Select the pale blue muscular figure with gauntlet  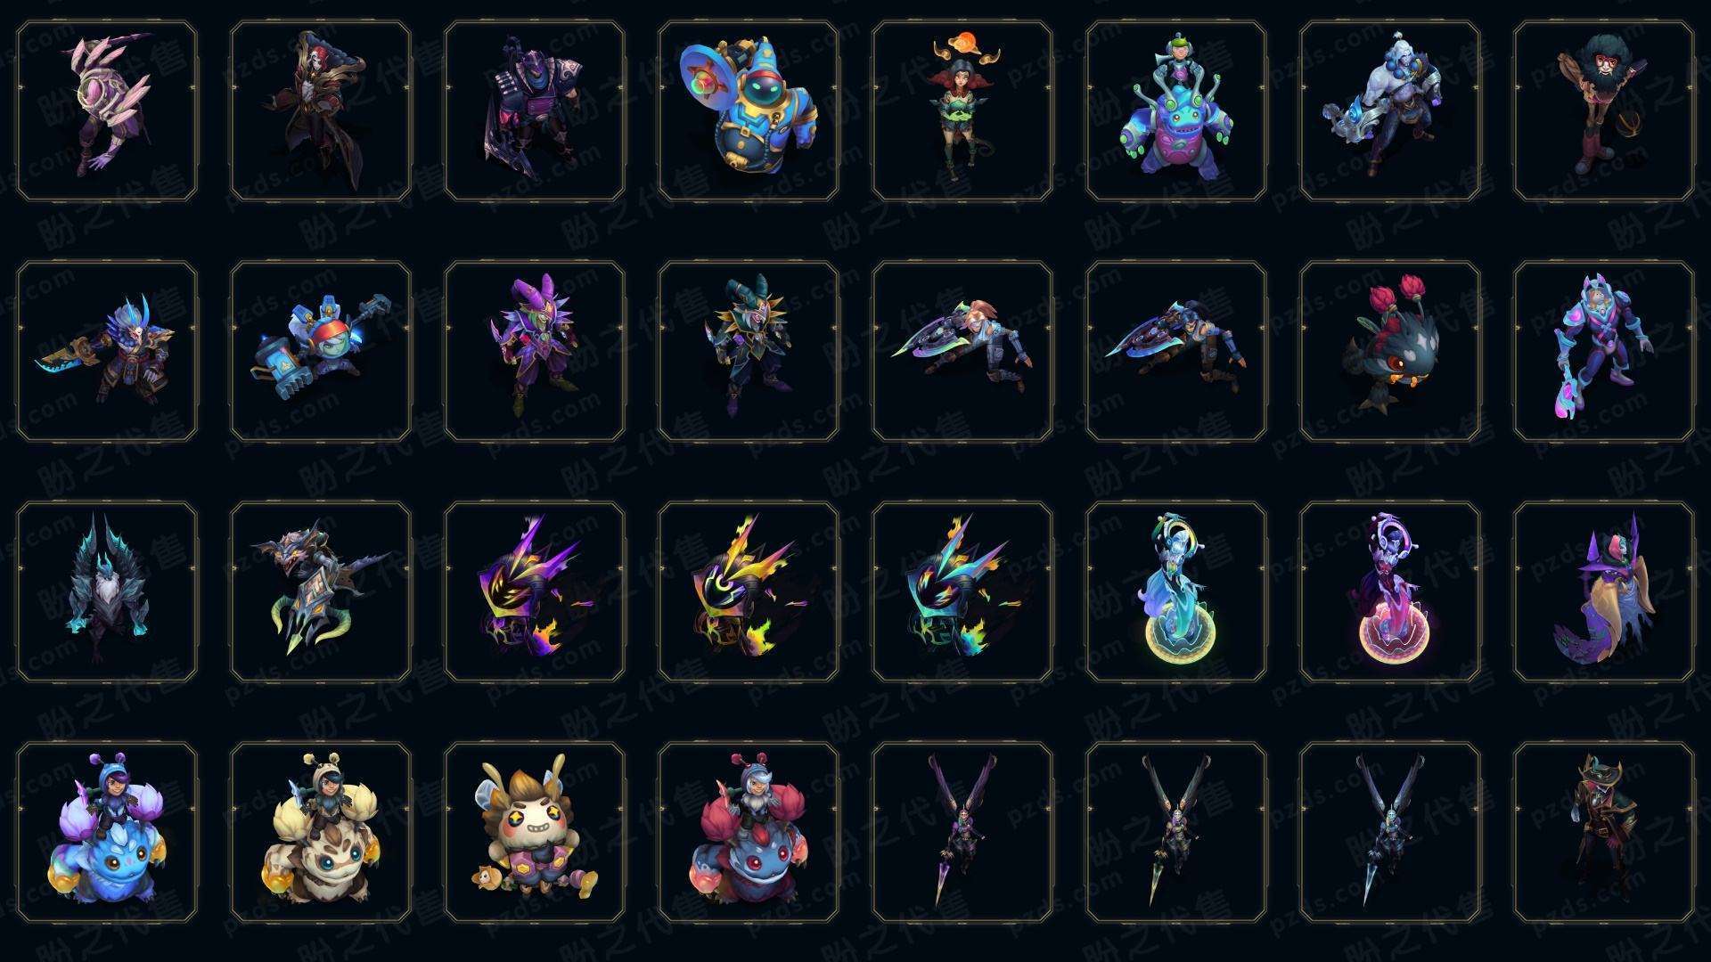1389,111
